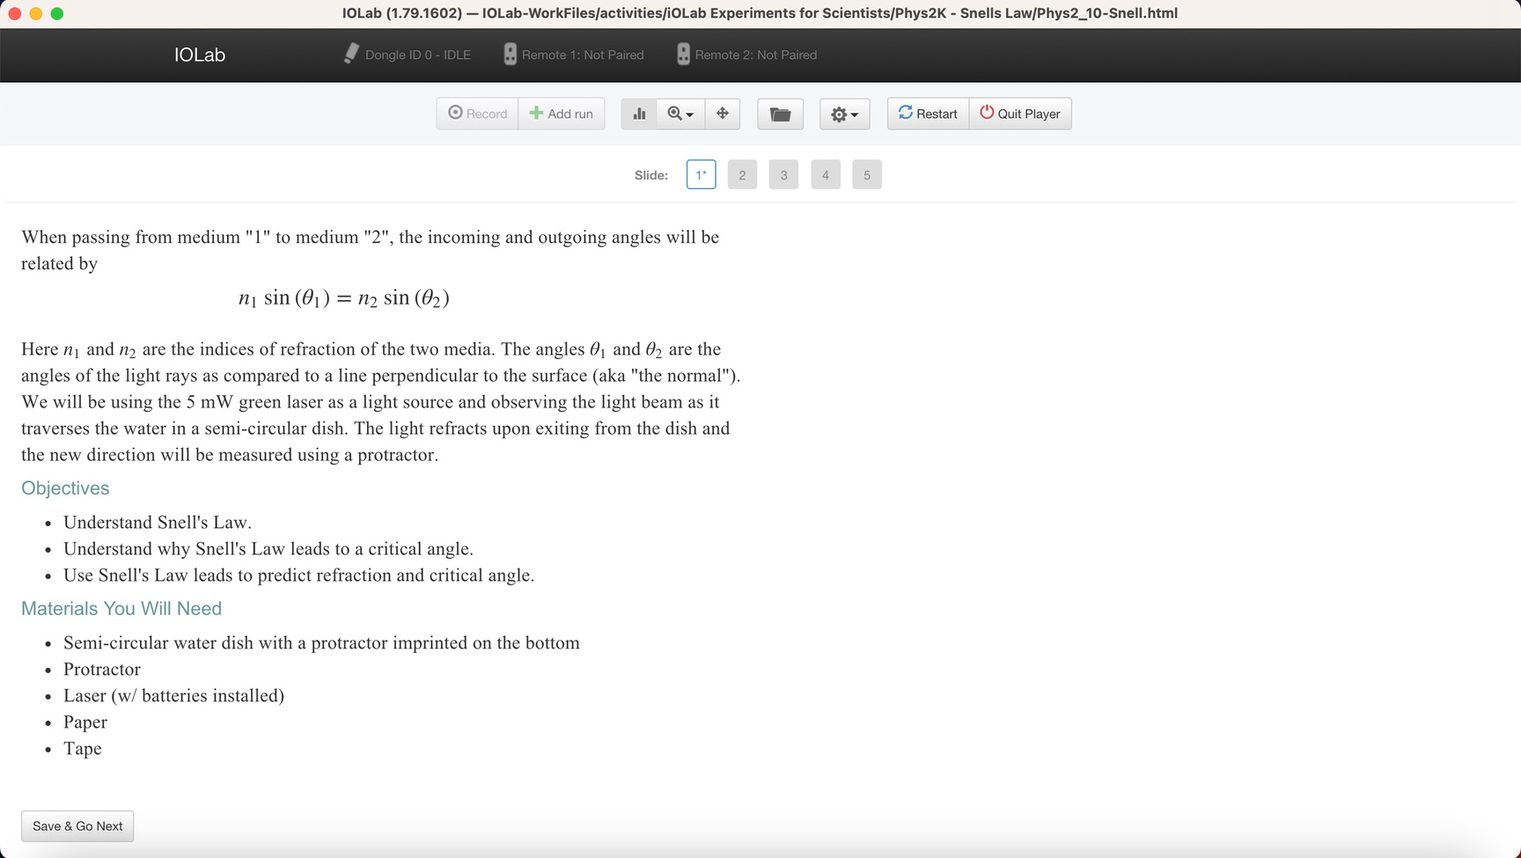Click the 'Protractor' list item
This screenshot has width=1521, height=858.
[102, 670]
